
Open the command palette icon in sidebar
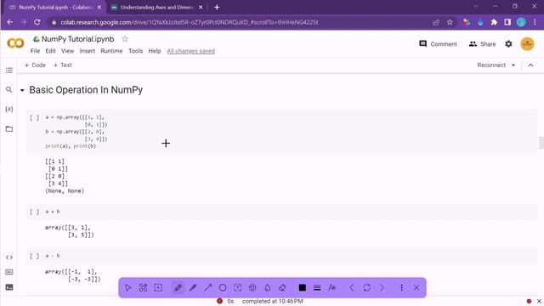[9, 272]
